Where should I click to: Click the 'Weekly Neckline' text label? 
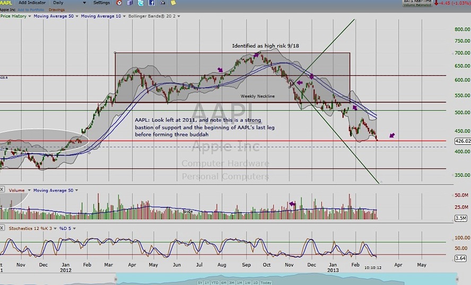click(257, 96)
